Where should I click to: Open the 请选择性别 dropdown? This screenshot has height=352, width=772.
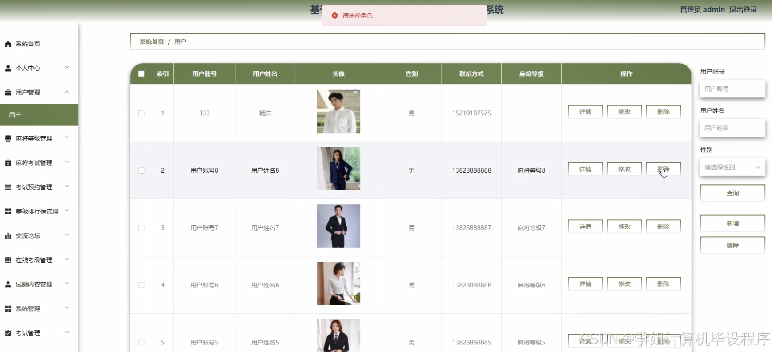pyautogui.click(x=732, y=167)
